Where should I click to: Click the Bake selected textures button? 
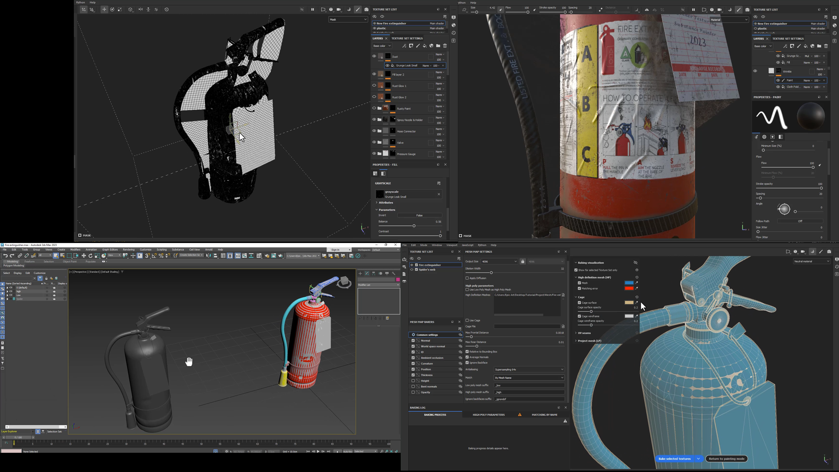674,458
